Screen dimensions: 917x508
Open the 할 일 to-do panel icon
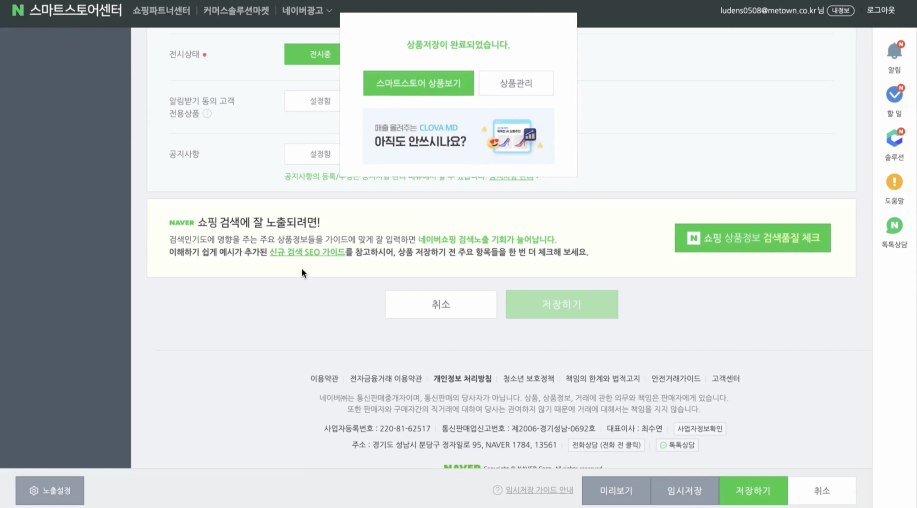coord(894,94)
